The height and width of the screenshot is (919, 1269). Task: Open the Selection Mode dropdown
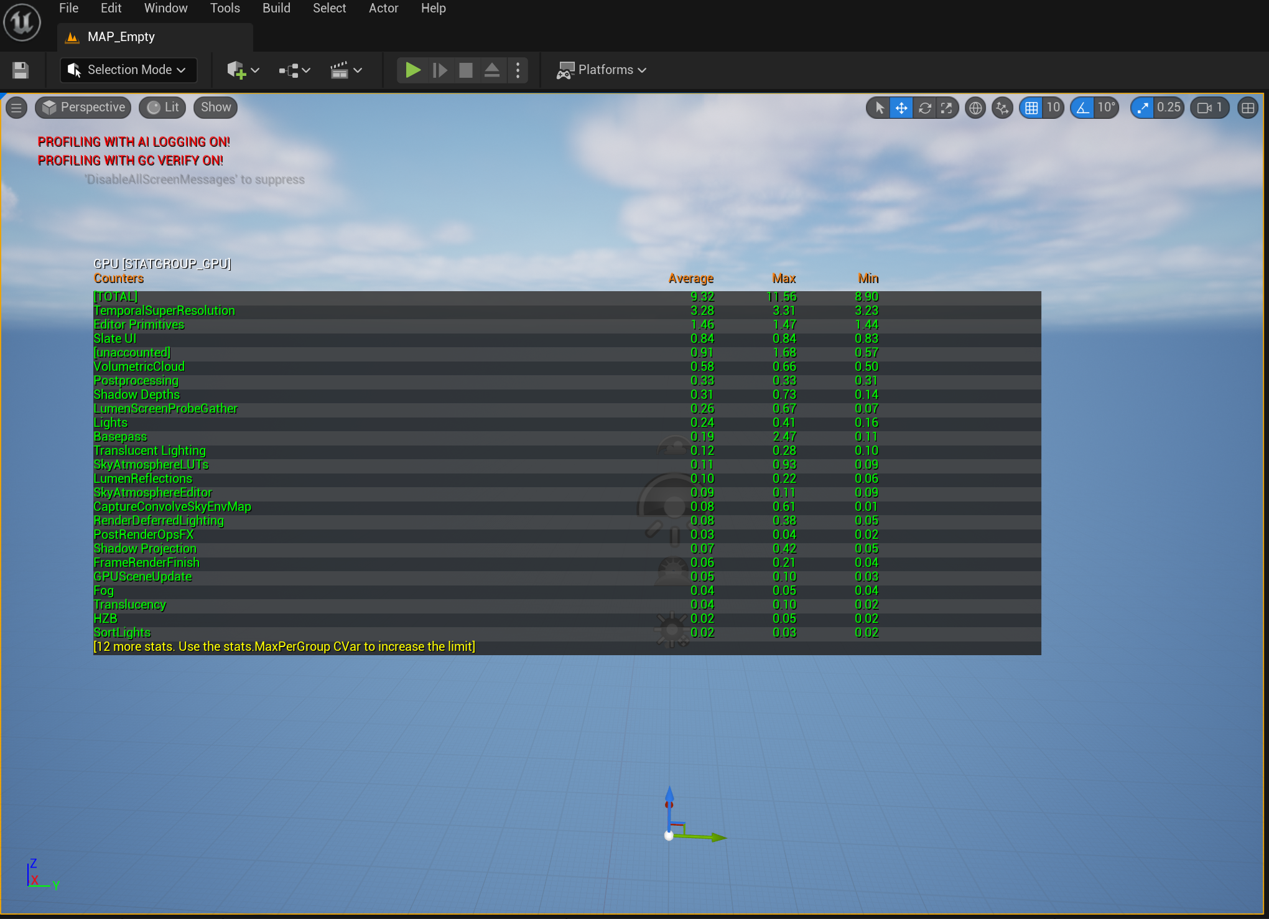[x=129, y=70]
